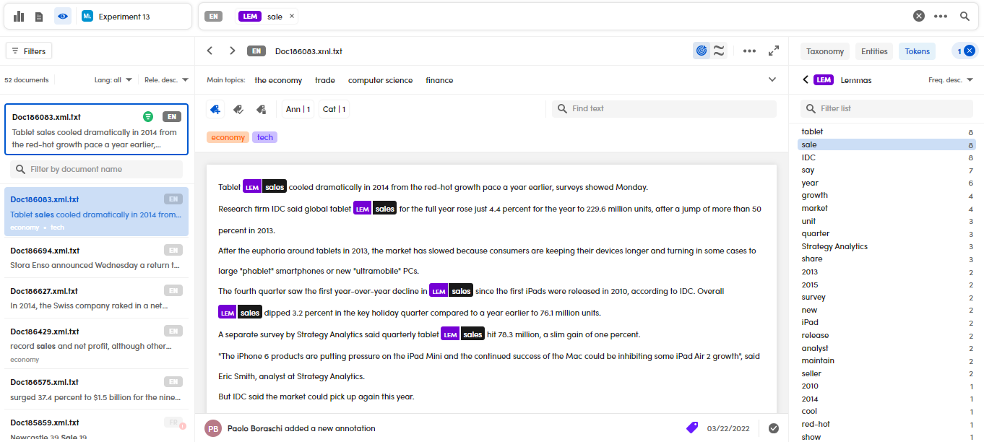Viewport: 984px width, 442px height.
Task: Click the document view icon in top-left toolbar
Action: tap(39, 16)
